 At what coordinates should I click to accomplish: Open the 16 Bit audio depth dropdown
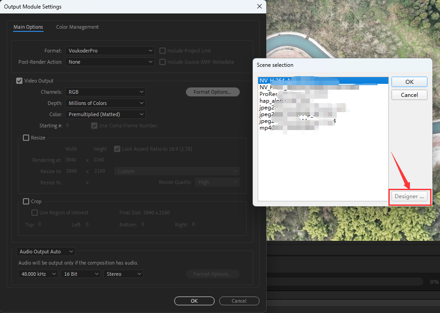(81, 274)
